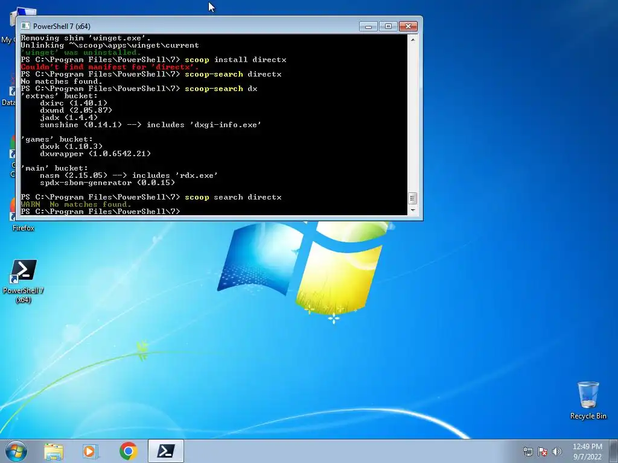Image resolution: width=618 pixels, height=463 pixels.
Task: Click the network tray icon
Action: 527,452
